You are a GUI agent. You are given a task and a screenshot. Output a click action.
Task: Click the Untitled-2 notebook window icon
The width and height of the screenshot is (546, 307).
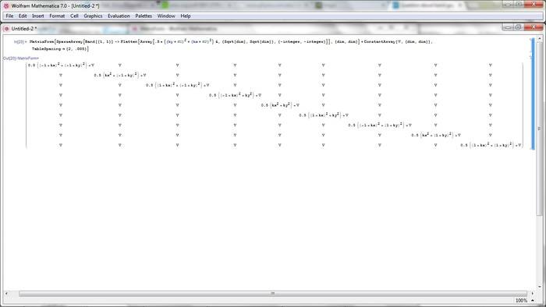point(6,29)
